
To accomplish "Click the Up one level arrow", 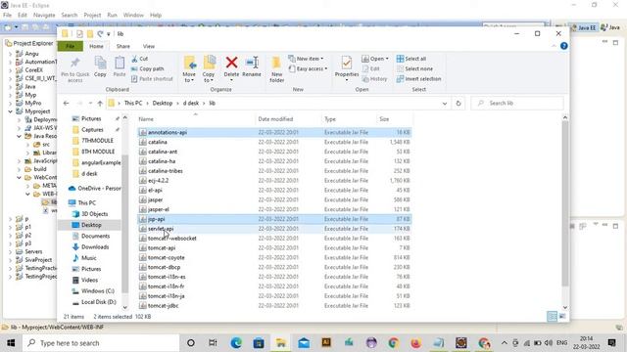I will pyautogui.click(x=100, y=103).
